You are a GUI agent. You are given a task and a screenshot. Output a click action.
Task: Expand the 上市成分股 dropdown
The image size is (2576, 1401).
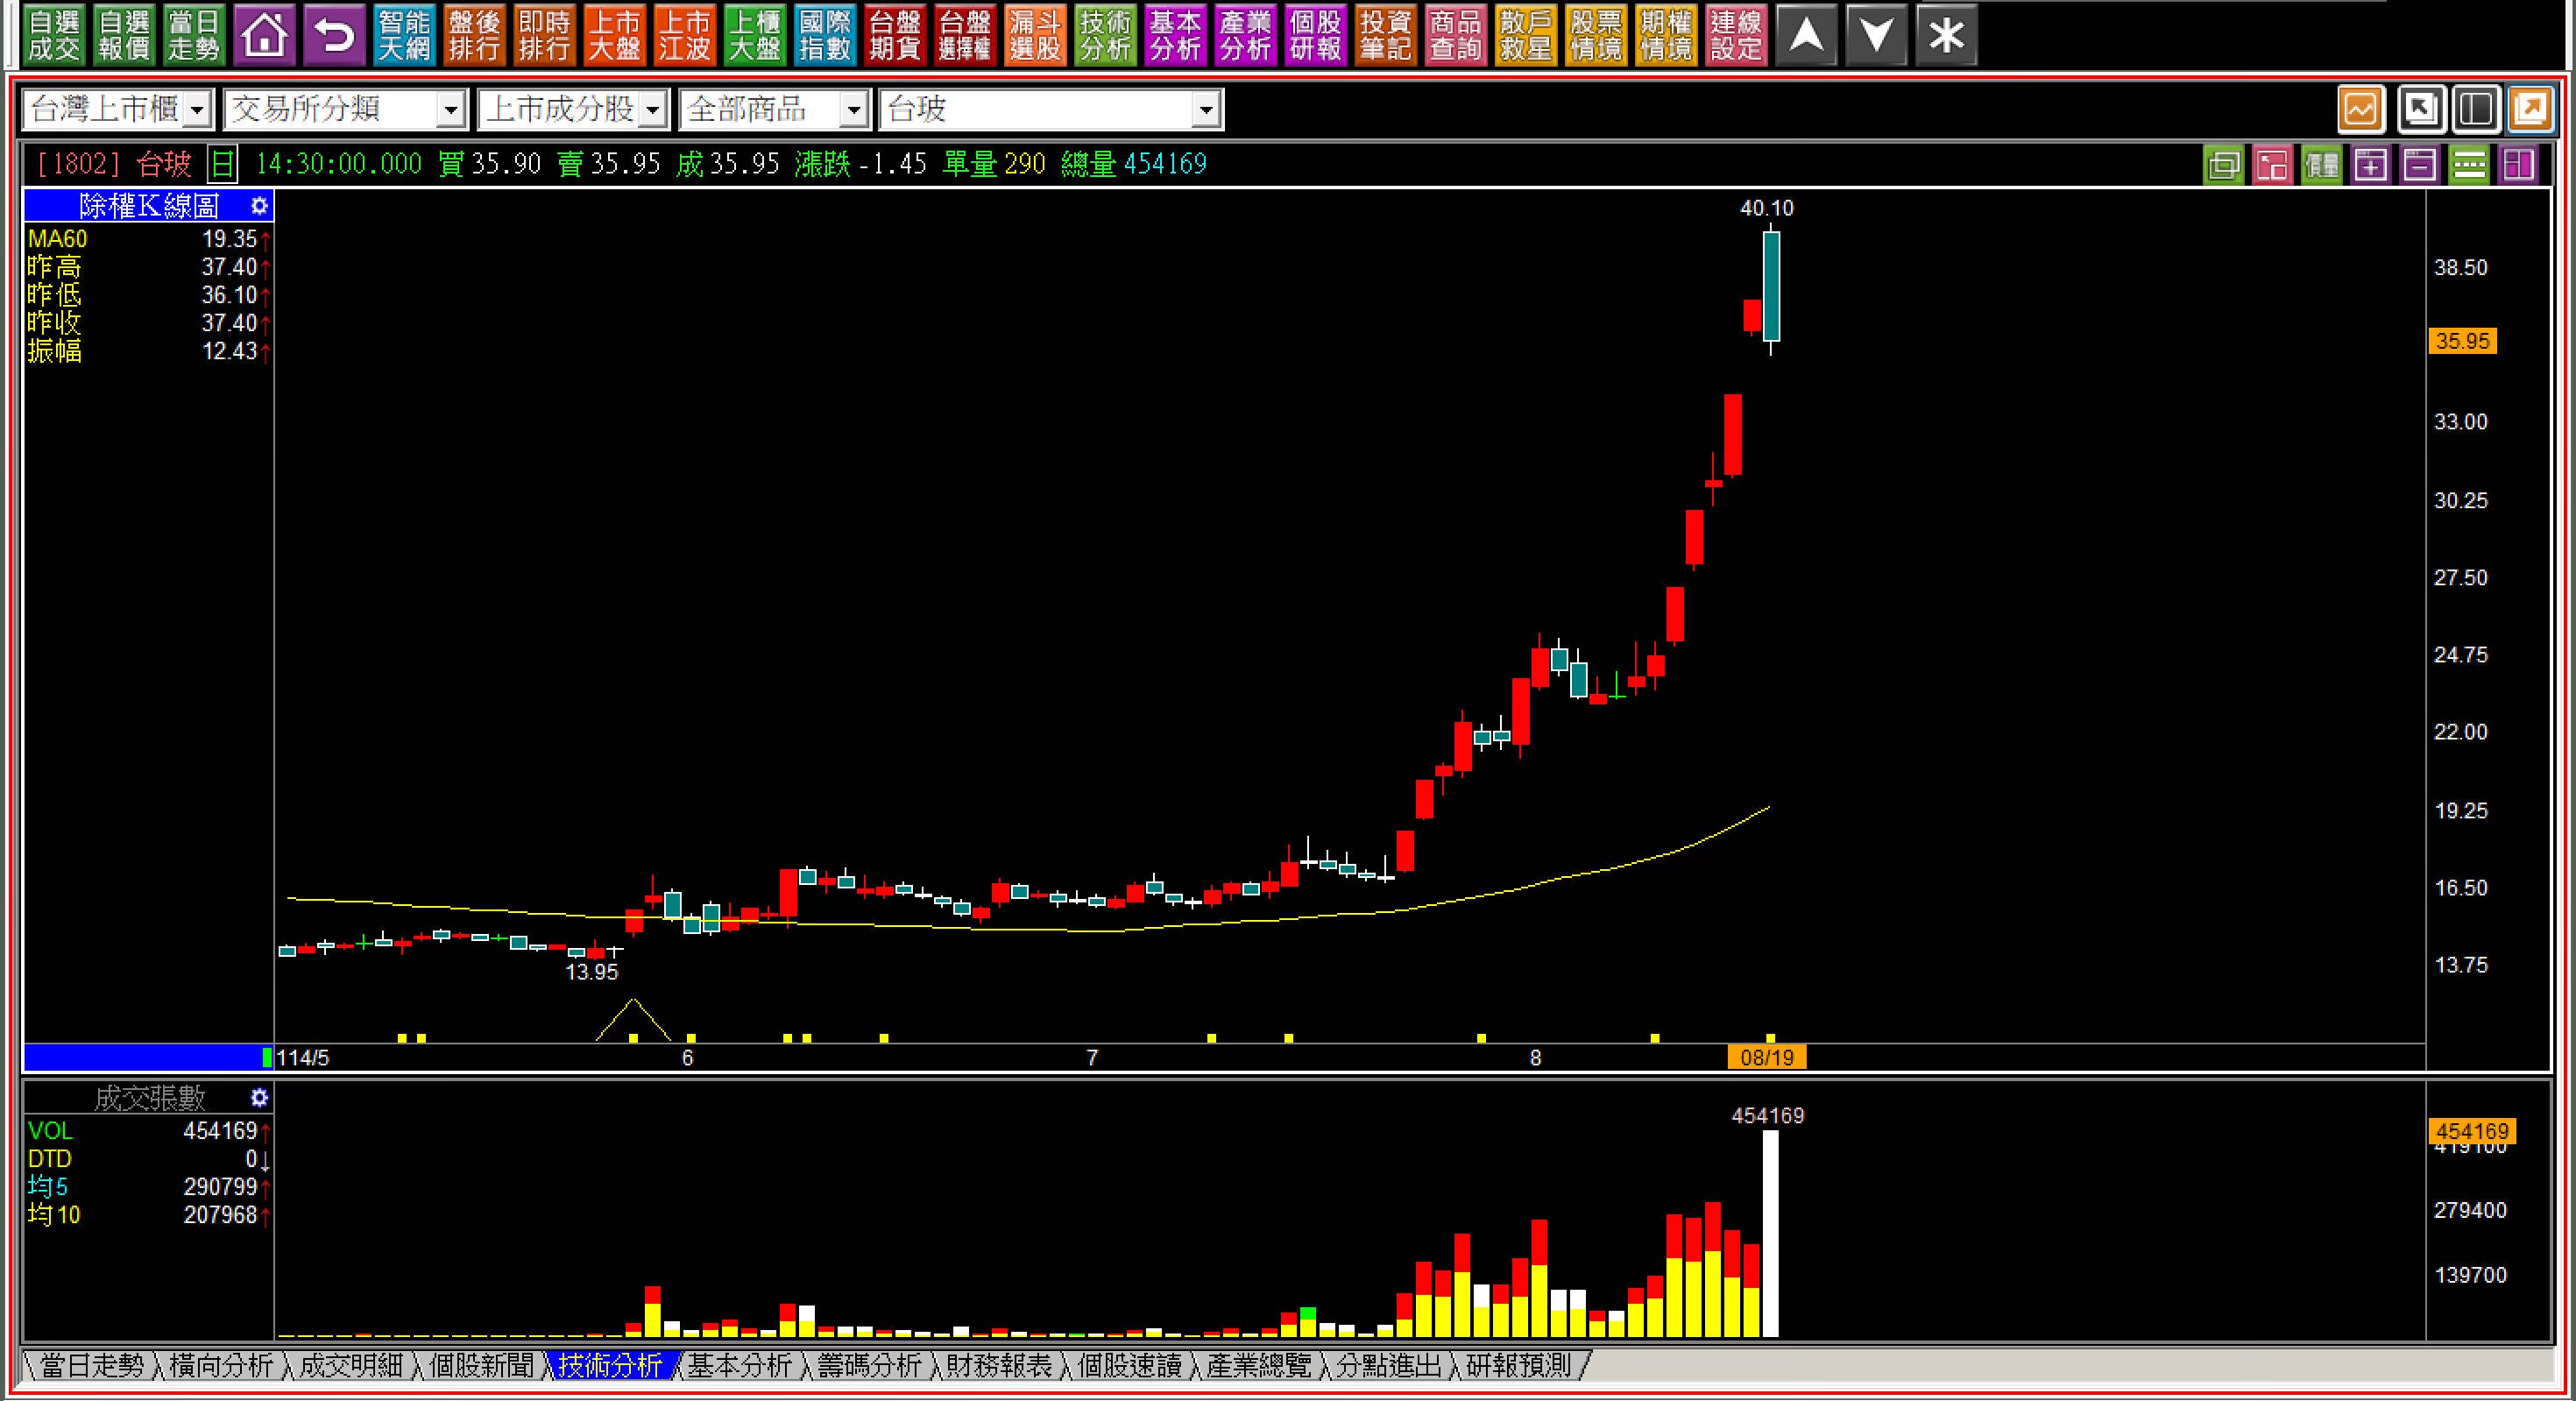[x=653, y=110]
